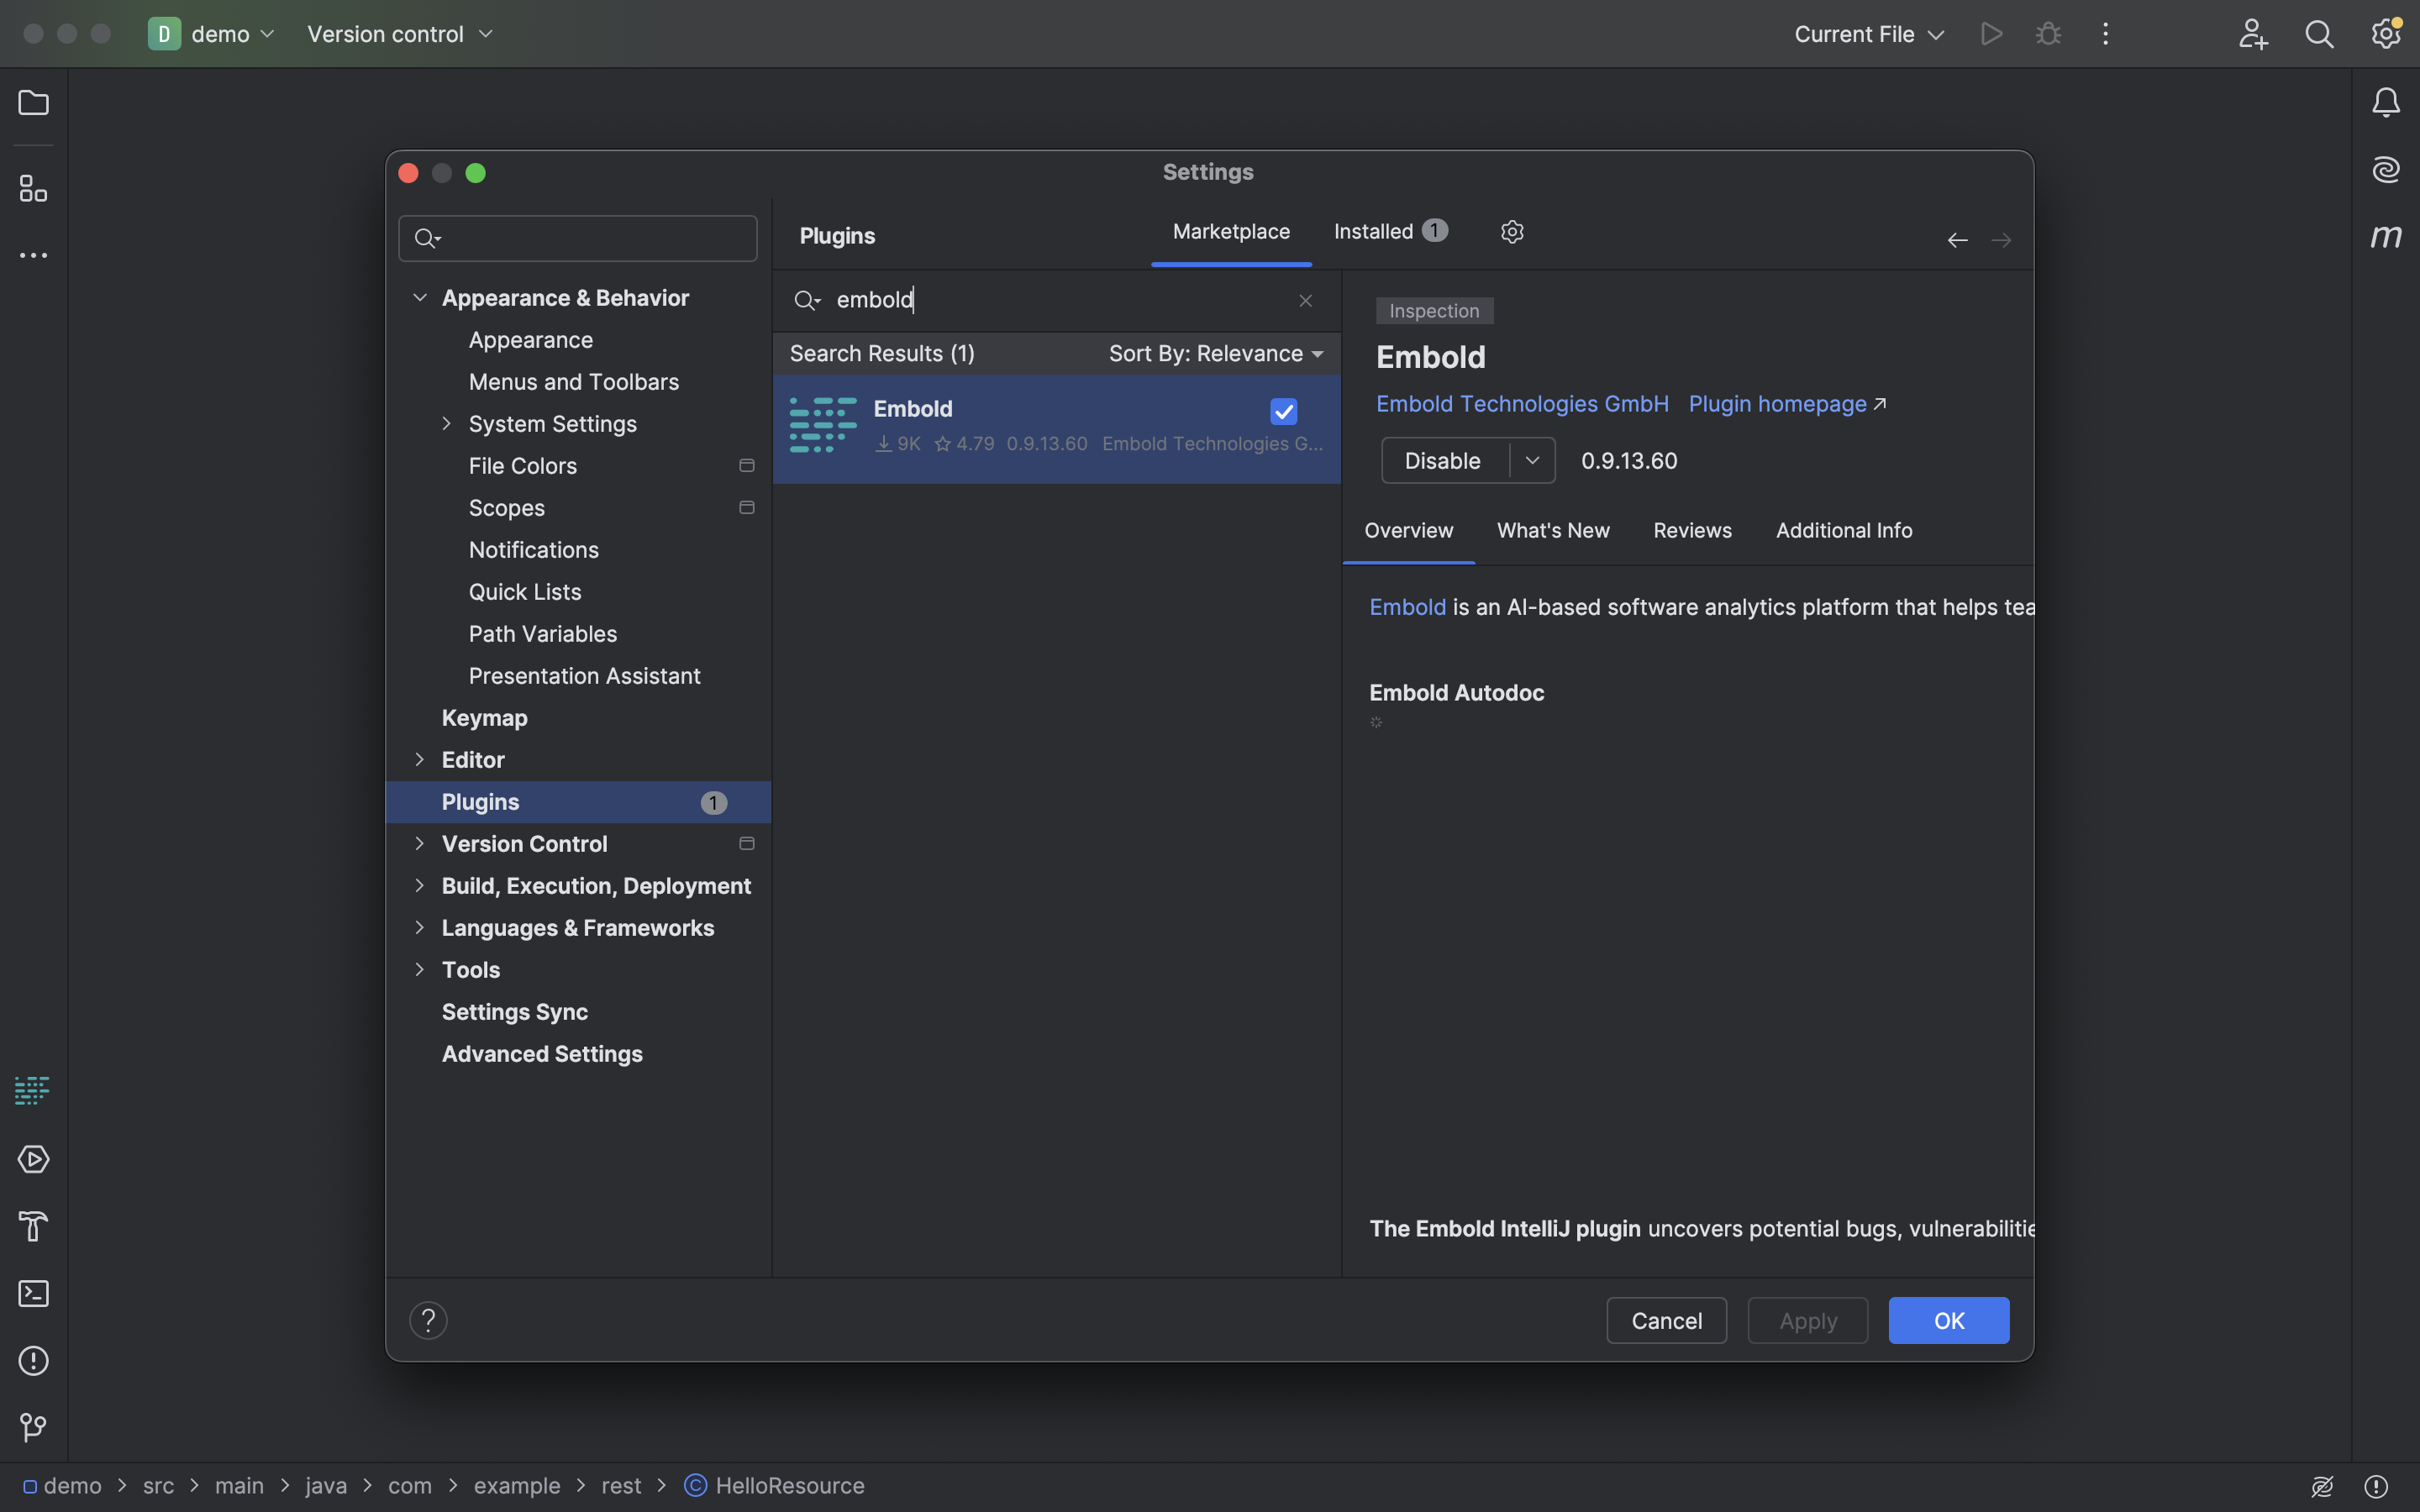Image resolution: width=2420 pixels, height=1512 pixels.
Task: Clear the embold search query
Action: pyautogui.click(x=1305, y=300)
